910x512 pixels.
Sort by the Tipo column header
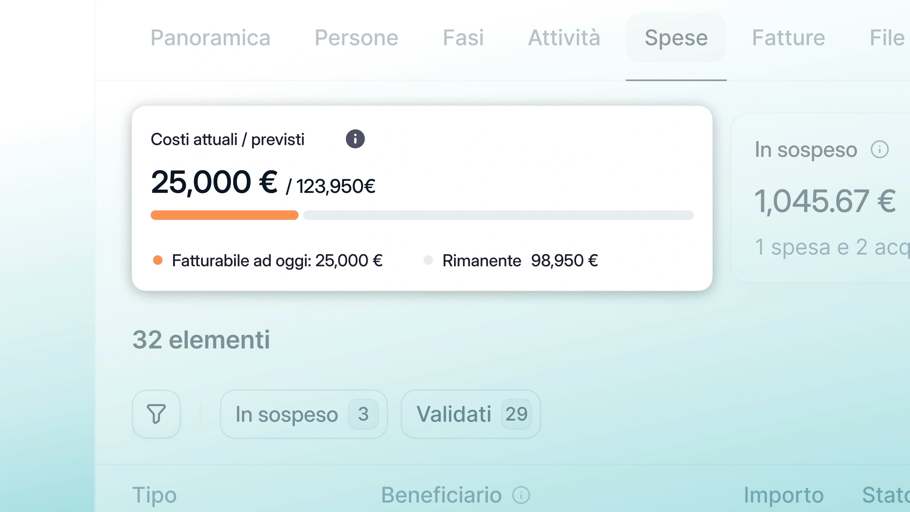(x=155, y=495)
